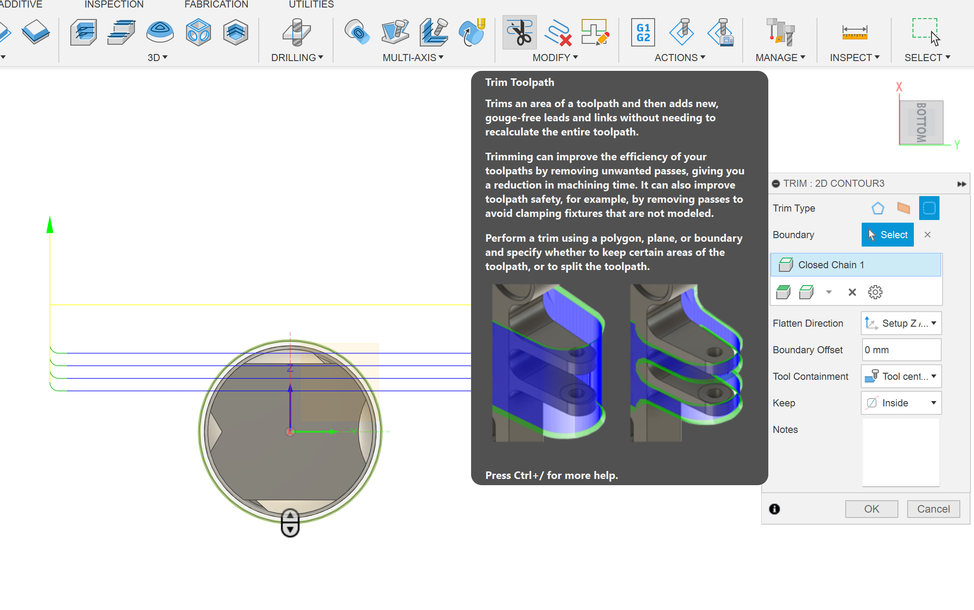The width and height of the screenshot is (974, 610).
Task: Select the Boundary trim type
Action: click(929, 208)
